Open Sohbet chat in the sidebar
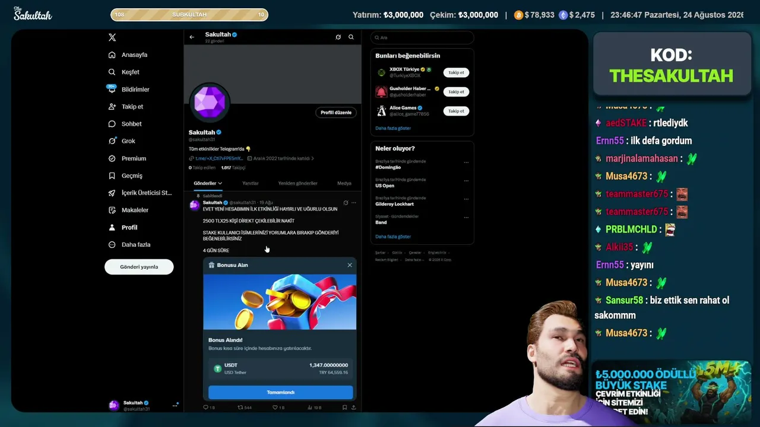760x427 pixels. (125, 124)
